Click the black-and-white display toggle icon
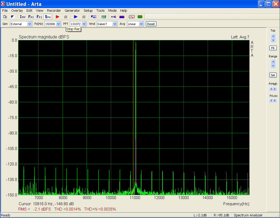 pyautogui.click(x=13, y=17)
